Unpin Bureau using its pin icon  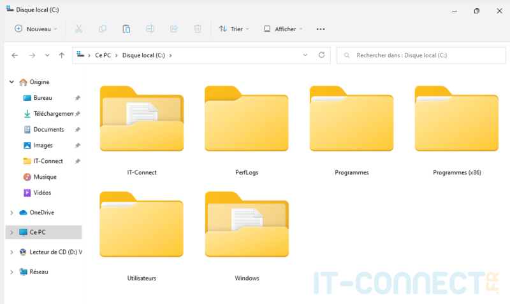[x=77, y=98]
